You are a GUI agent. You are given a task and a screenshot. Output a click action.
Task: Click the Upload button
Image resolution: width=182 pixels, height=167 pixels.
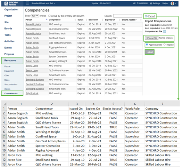150,52
